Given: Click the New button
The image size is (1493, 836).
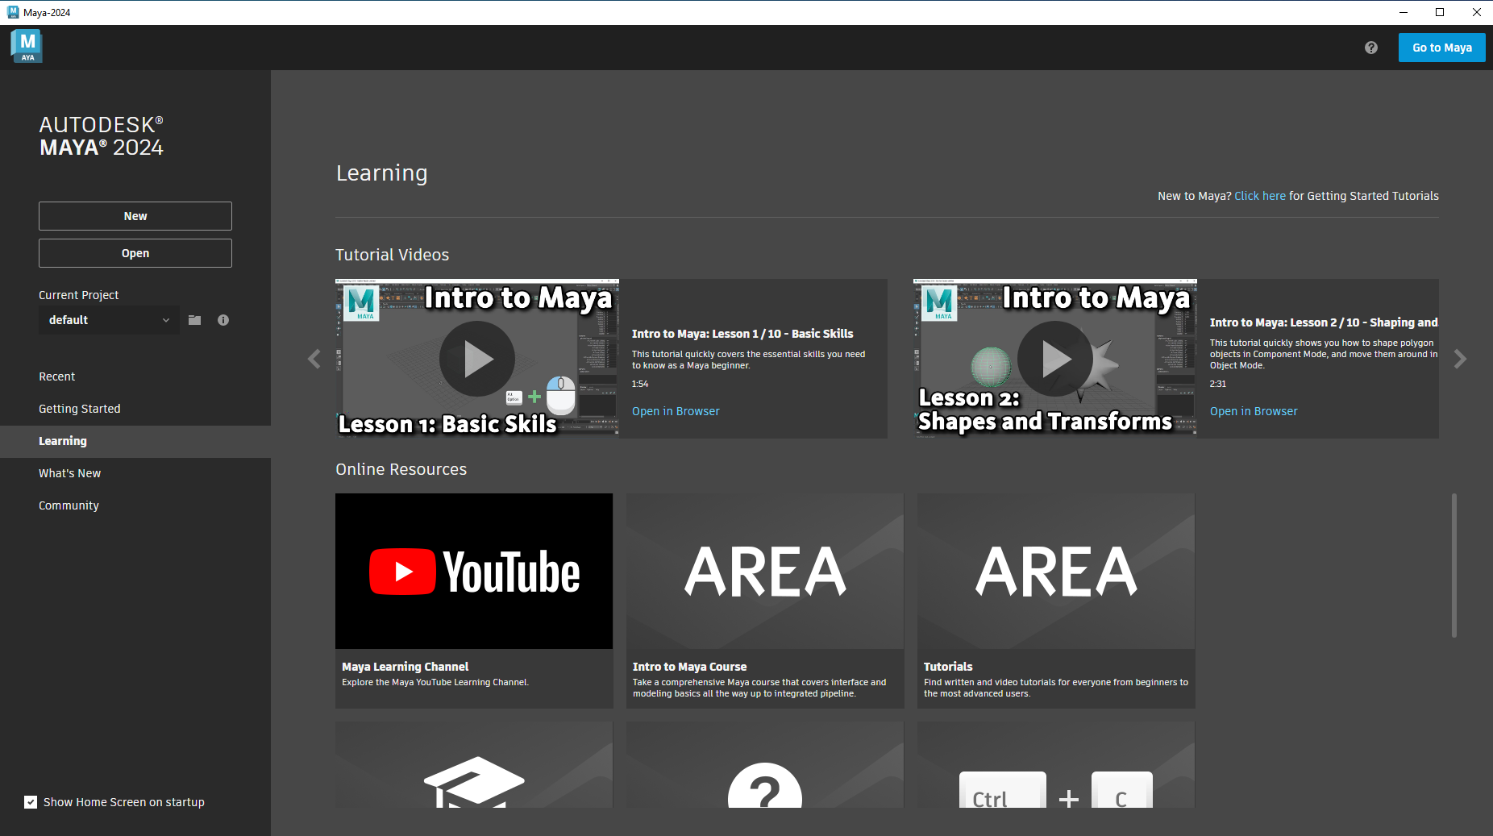Looking at the screenshot, I should click(x=135, y=216).
